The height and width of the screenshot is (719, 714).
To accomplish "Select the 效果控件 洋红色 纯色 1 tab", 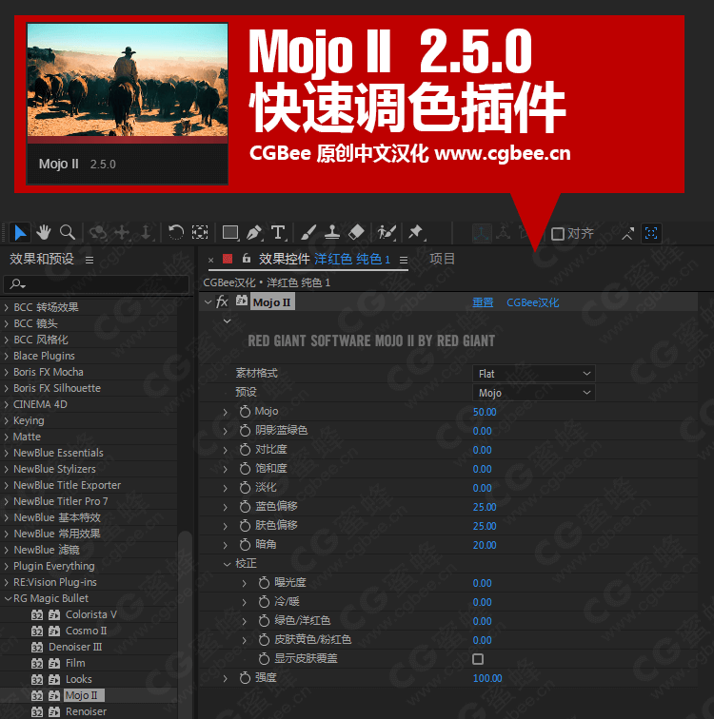I will click(325, 259).
